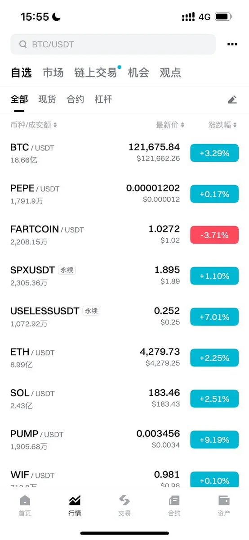
Task: Switch to the 链上交易 tab
Action: [96, 73]
